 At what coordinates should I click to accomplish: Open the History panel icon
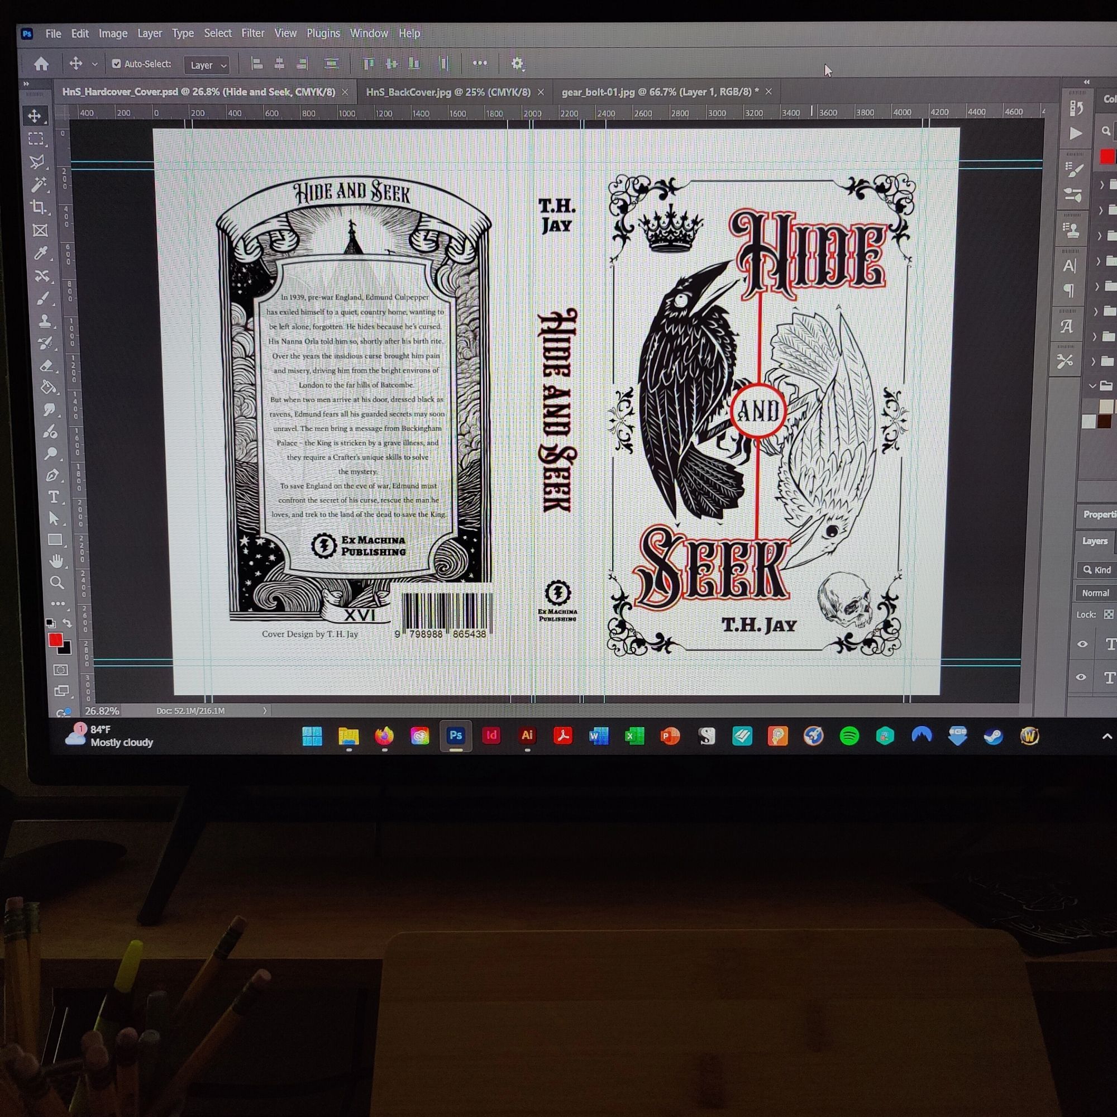[1076, 108]
